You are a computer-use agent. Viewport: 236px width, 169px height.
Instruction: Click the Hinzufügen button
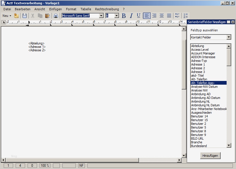(210, 156)
